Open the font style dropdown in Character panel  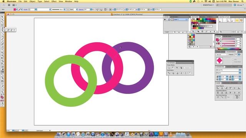240,73
